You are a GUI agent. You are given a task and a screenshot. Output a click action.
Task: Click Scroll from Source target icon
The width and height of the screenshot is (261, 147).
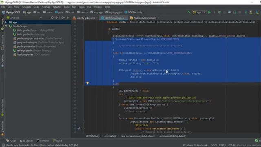(52, 18)
